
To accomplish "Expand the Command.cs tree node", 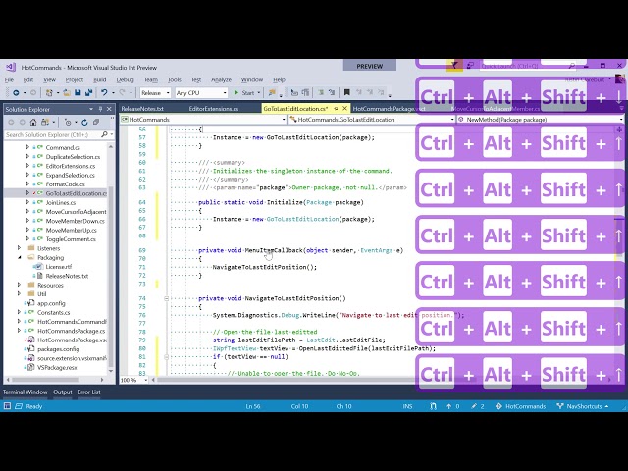I will 27,147.
